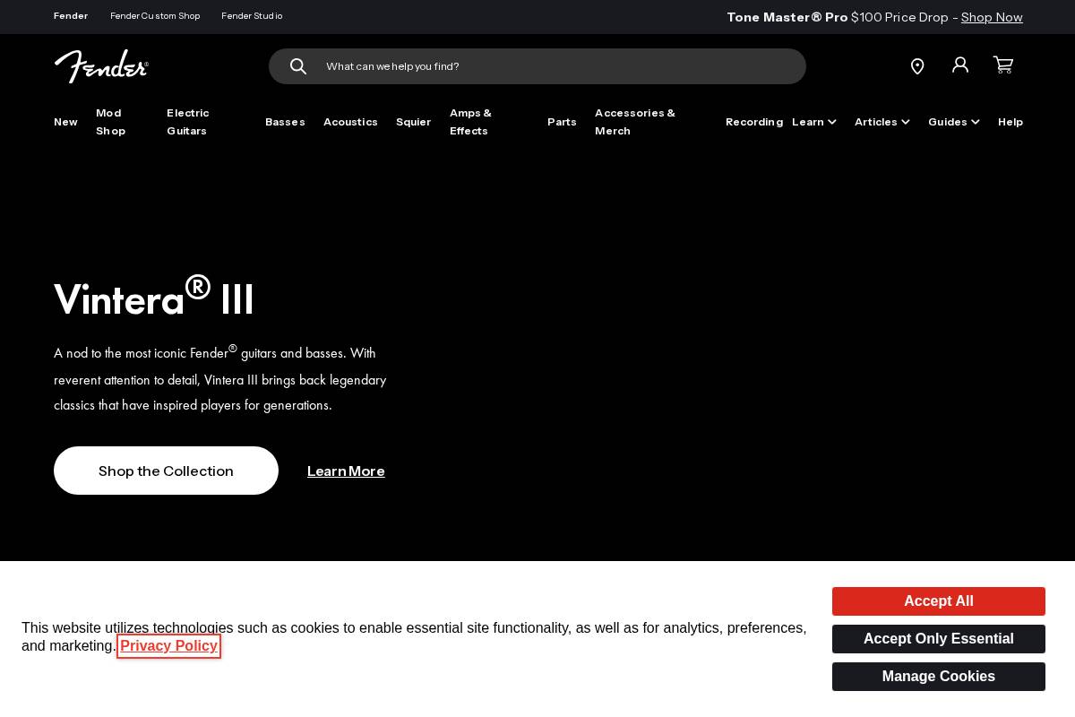Open the Recording menu

point(754,122)
